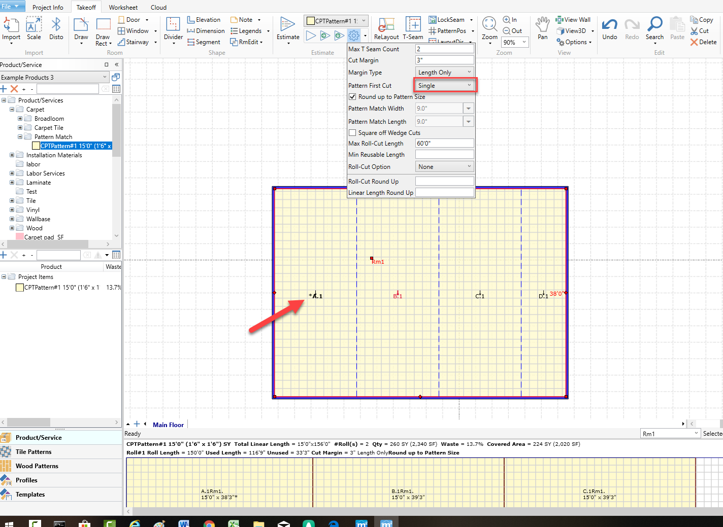Open the Tile Patterns panel
Viewport: 723px width, 527px height.
[x=34, y=452]
